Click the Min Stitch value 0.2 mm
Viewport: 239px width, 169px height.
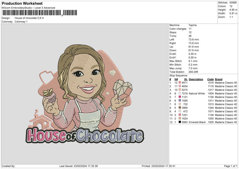pos(193,65)
